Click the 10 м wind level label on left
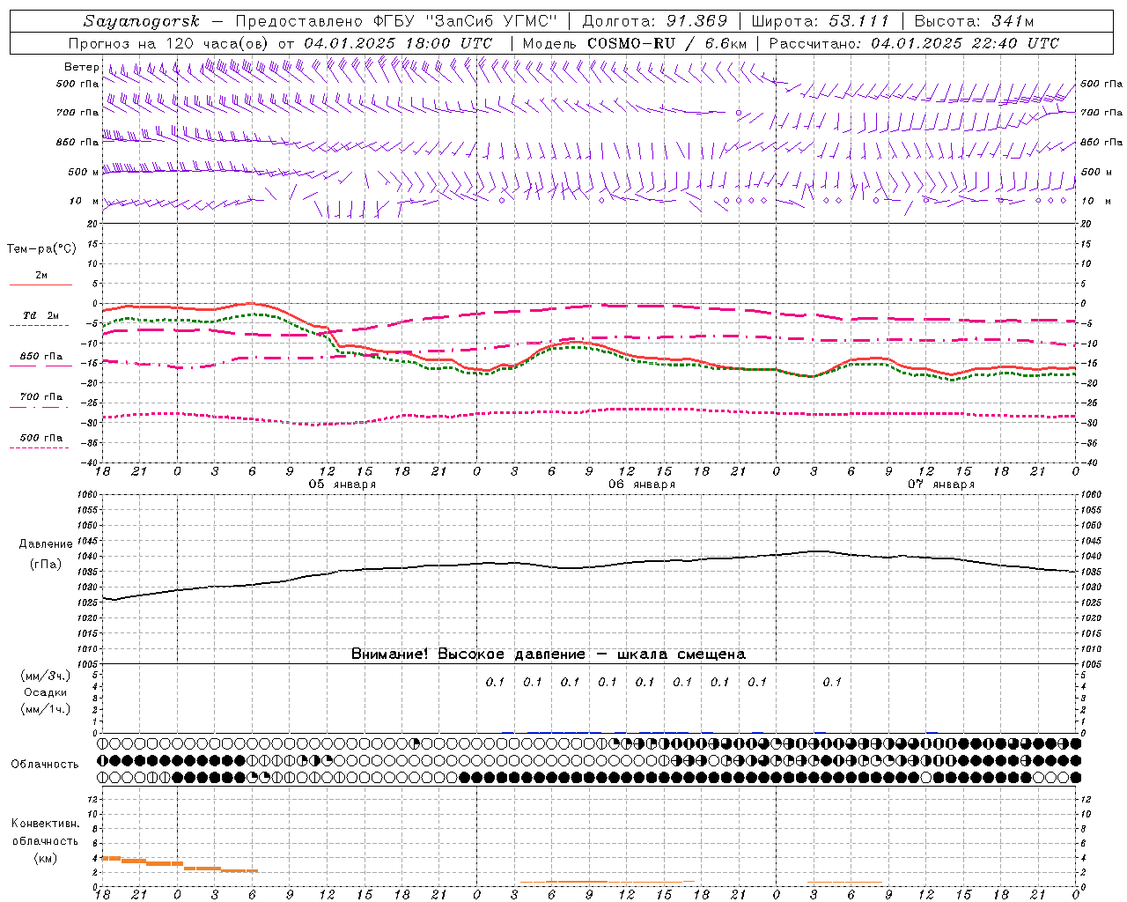Screen dimensions: 1127x902 pyautogui.click(x=85, y=202)
